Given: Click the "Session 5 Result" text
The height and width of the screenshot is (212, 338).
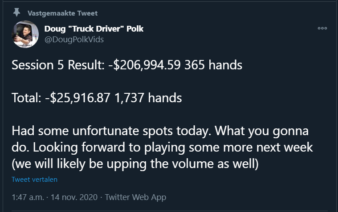Looking at the screenshot, I should coord(57,65).
